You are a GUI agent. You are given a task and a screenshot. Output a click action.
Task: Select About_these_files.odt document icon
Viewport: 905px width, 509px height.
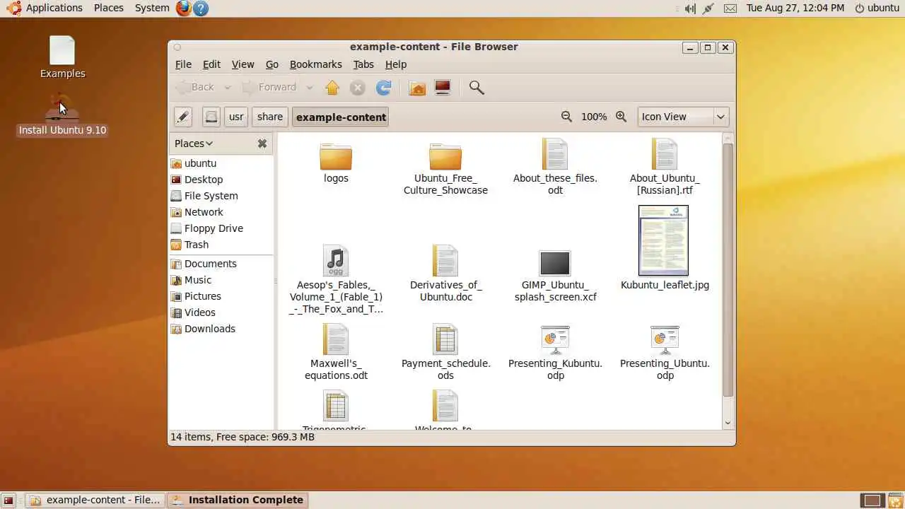point(555,153)
